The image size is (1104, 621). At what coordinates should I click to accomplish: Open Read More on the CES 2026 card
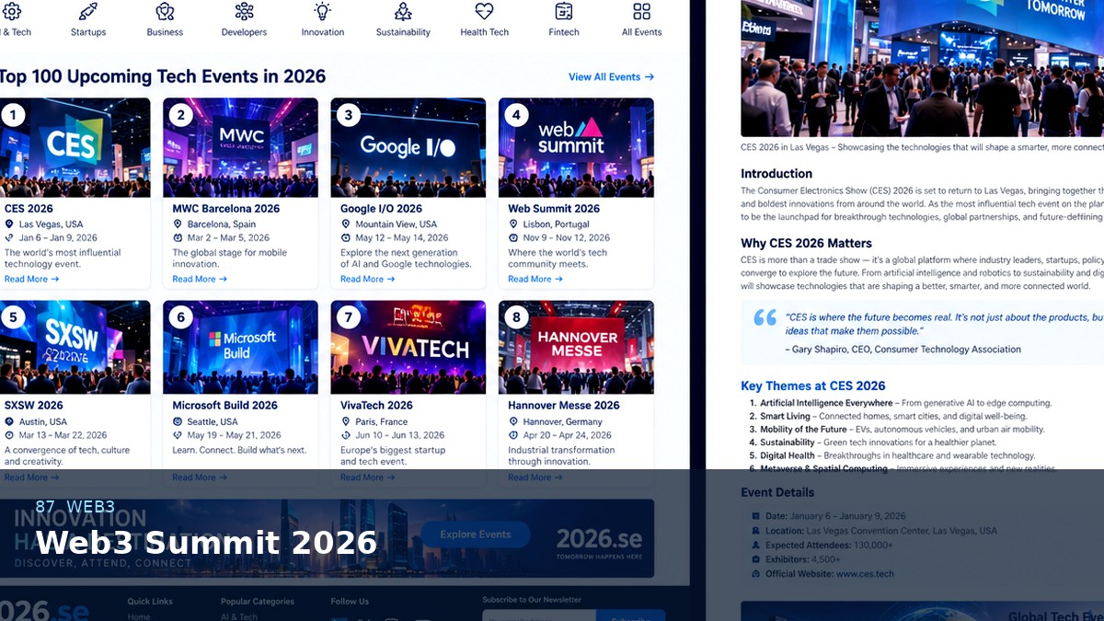point(31,279)
